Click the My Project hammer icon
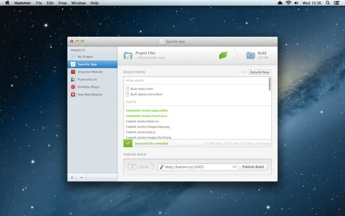Image resolution: width=345 pixels, height=216 pixels. tap(73, 57)
